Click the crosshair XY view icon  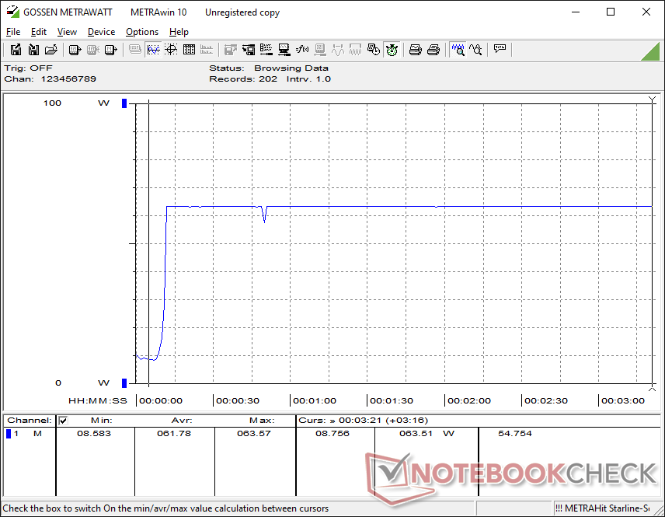(170, 50)
